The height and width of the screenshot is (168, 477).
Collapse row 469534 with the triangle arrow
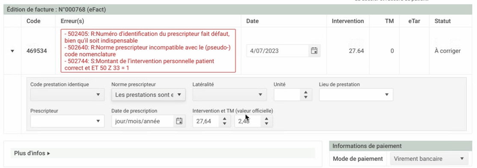point(12,51)
